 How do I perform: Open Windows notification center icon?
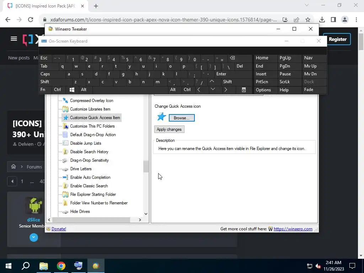352,266
